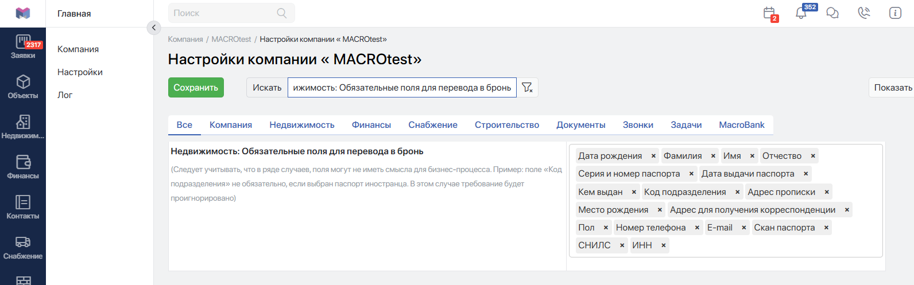Open Заявки section in the sidebar
This screenshot has height=285, width=914.
click(23, 48)
